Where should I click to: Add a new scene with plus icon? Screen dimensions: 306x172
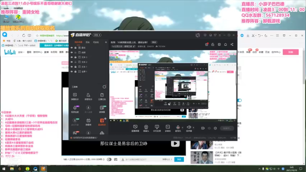click(106, 42)
